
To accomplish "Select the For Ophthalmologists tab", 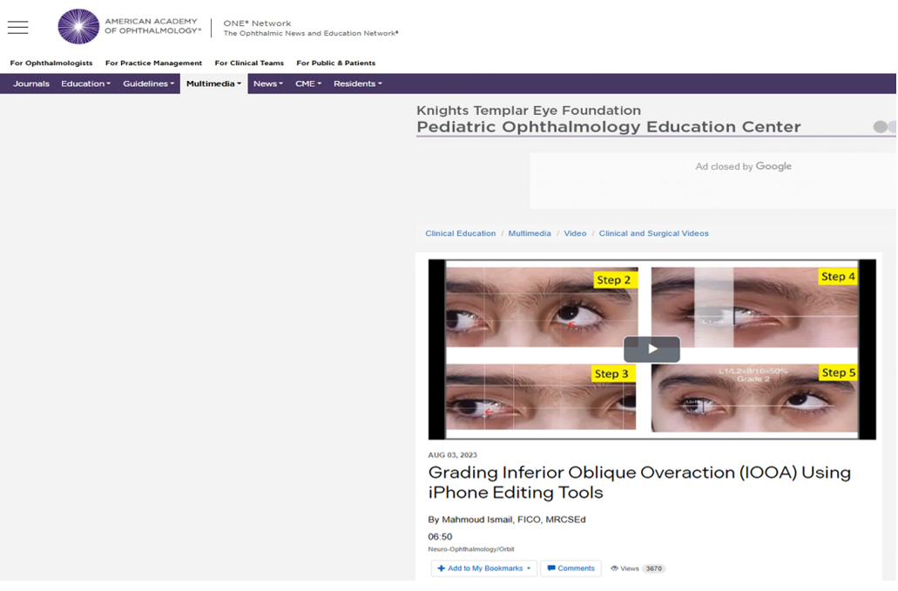I will click(51, 63).
